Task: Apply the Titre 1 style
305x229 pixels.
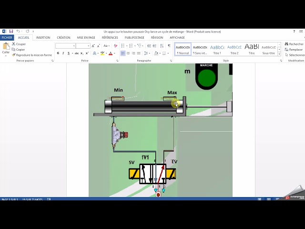Action: (x=217, y=50)
